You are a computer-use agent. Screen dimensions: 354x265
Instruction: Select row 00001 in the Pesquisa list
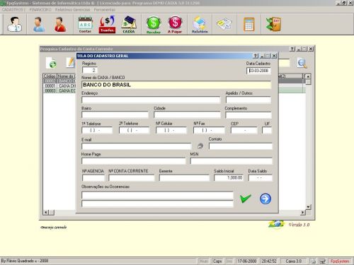(59, 86)
